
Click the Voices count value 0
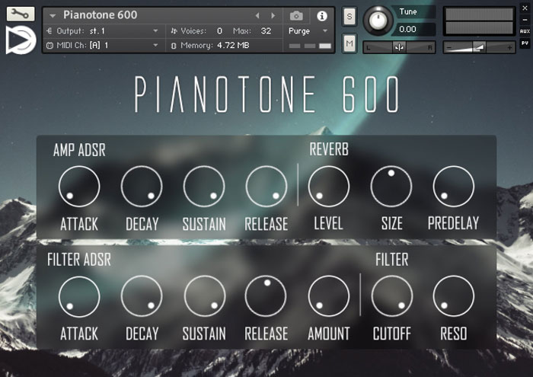(x=219, y=31)
